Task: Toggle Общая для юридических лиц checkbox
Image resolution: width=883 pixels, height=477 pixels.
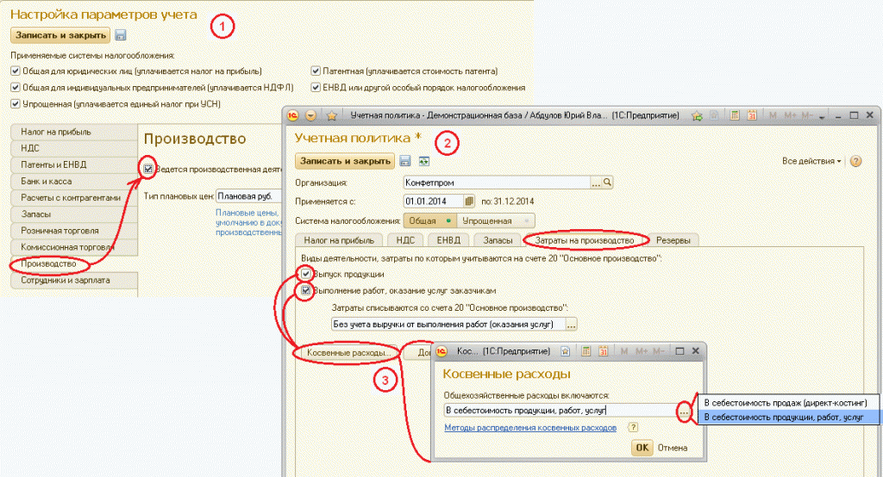Action: point(16,71)
